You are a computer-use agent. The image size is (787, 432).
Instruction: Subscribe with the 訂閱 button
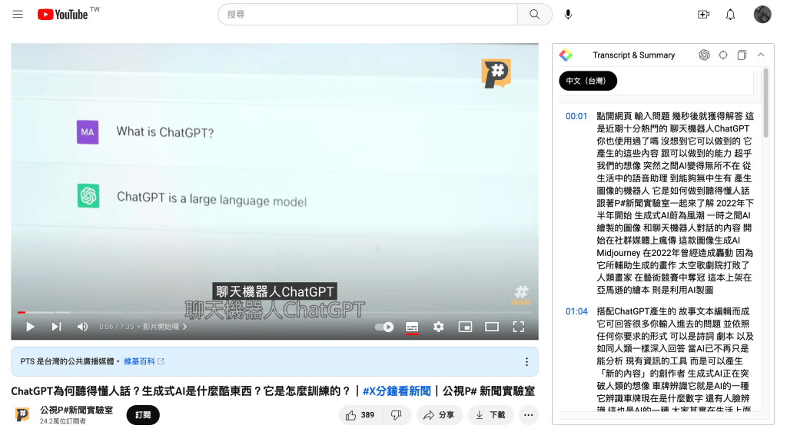point(143,415)
